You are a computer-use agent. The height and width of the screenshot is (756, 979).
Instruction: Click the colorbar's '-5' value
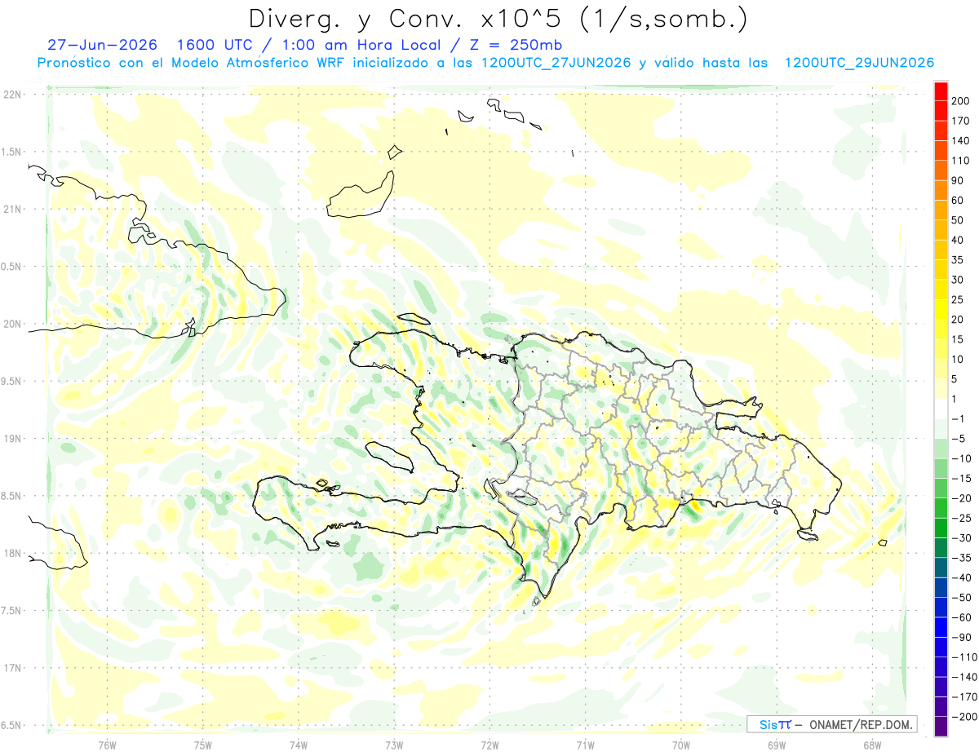click(x=959, y=439)
